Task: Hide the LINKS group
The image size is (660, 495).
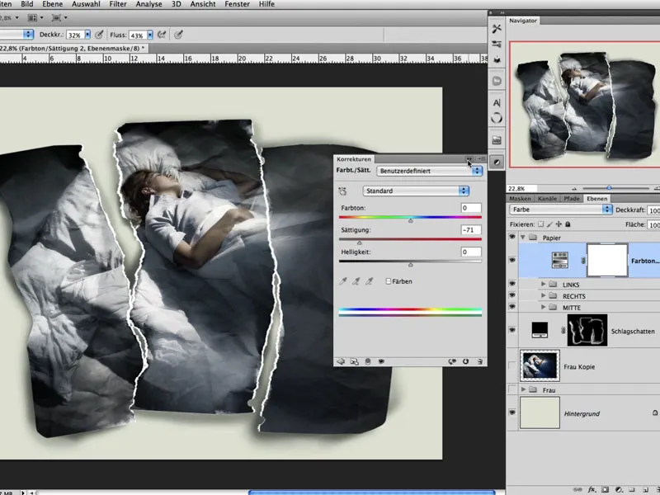Action: click(512, 284)
